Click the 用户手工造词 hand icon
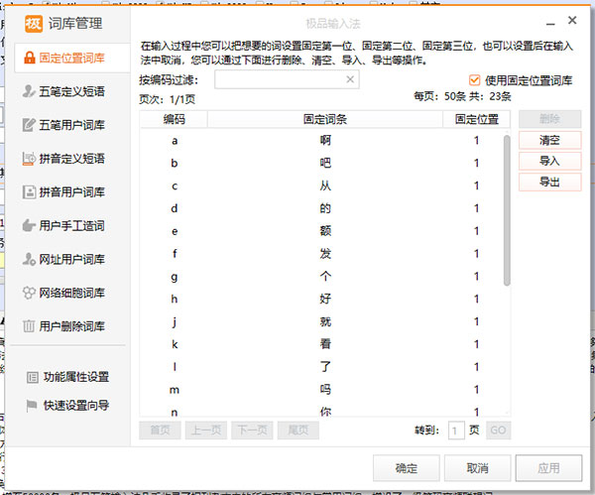This screenshot has width=595, height=495. tap(28, 225)
